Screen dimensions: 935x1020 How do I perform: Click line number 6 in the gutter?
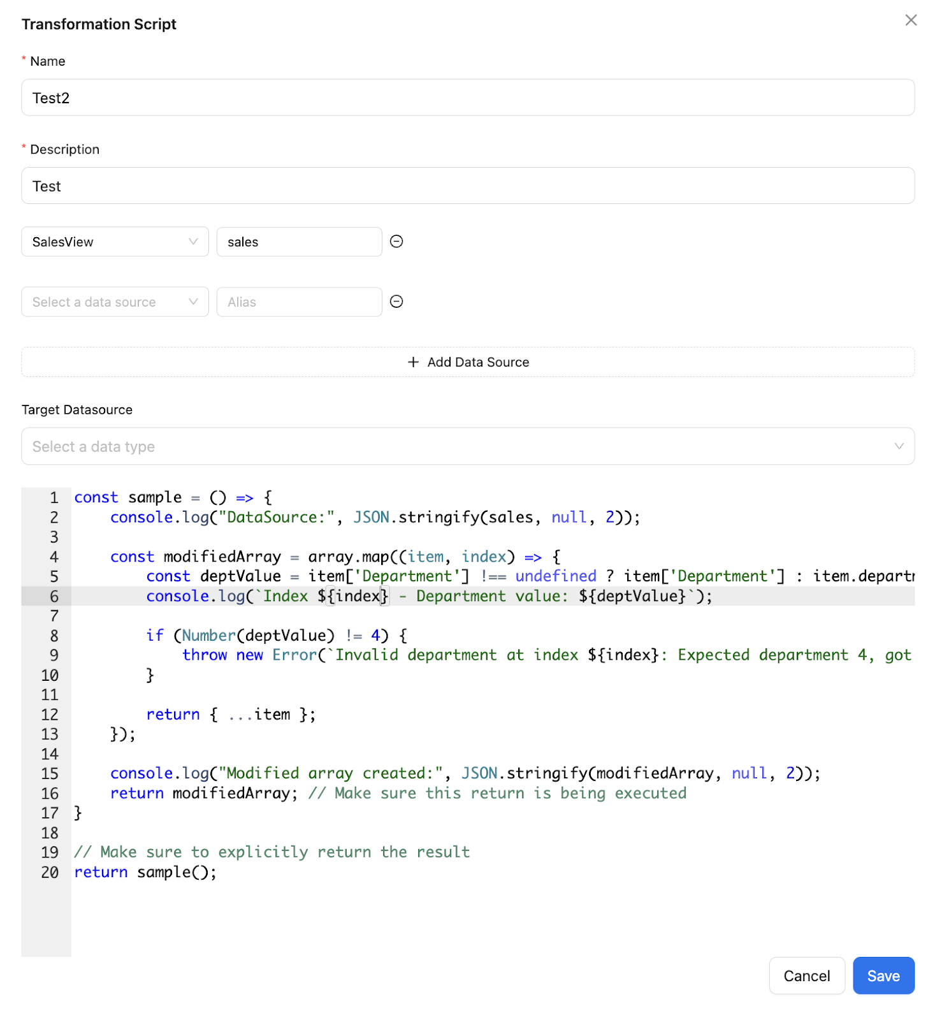(x=54, y=596)
